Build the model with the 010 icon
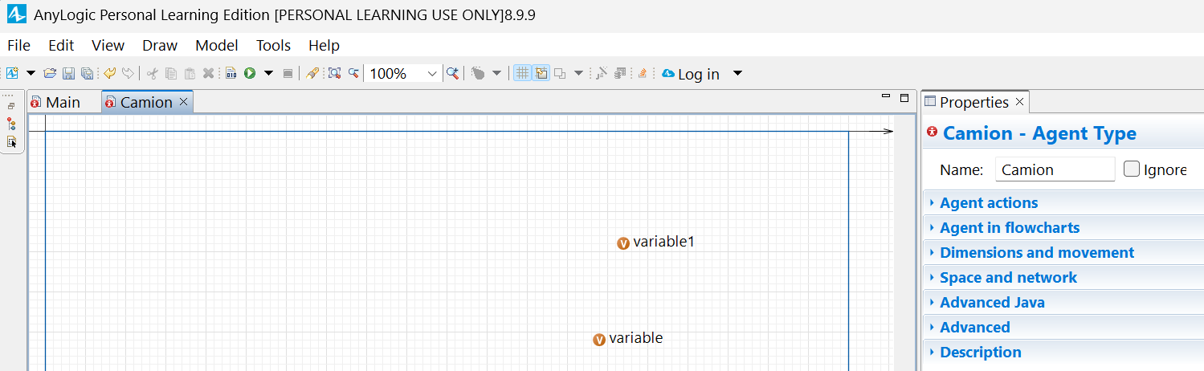This screenshot has height=371, width=1204. point(231,73)
